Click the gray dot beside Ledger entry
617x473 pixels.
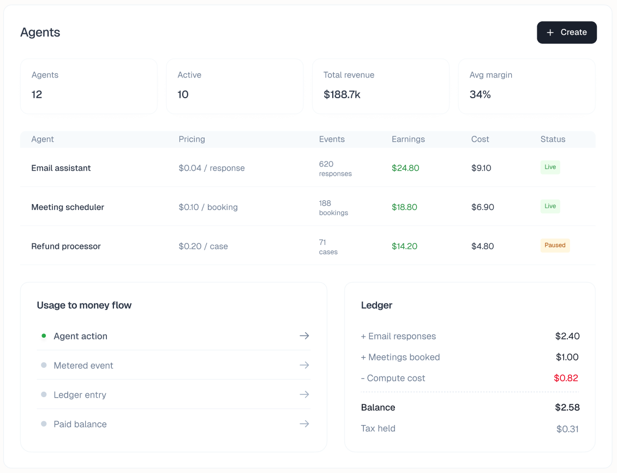(x=44, y=394)
